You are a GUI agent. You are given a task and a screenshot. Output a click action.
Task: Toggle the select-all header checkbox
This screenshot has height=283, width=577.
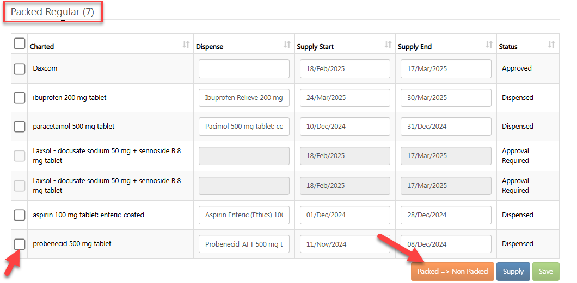click(20, 43)
